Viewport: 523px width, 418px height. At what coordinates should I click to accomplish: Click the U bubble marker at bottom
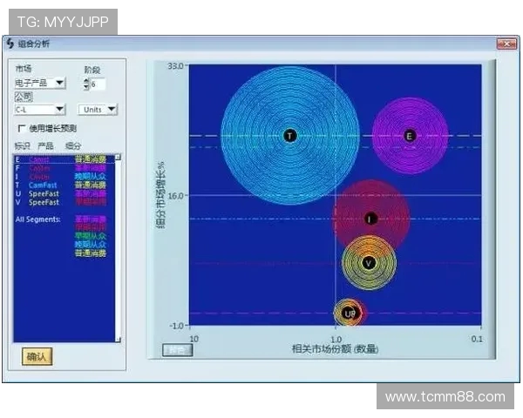(349, 313)
